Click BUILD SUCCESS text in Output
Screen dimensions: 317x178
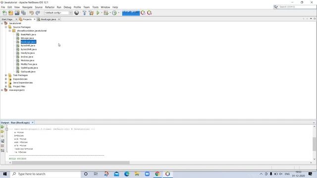pos(18,159)
